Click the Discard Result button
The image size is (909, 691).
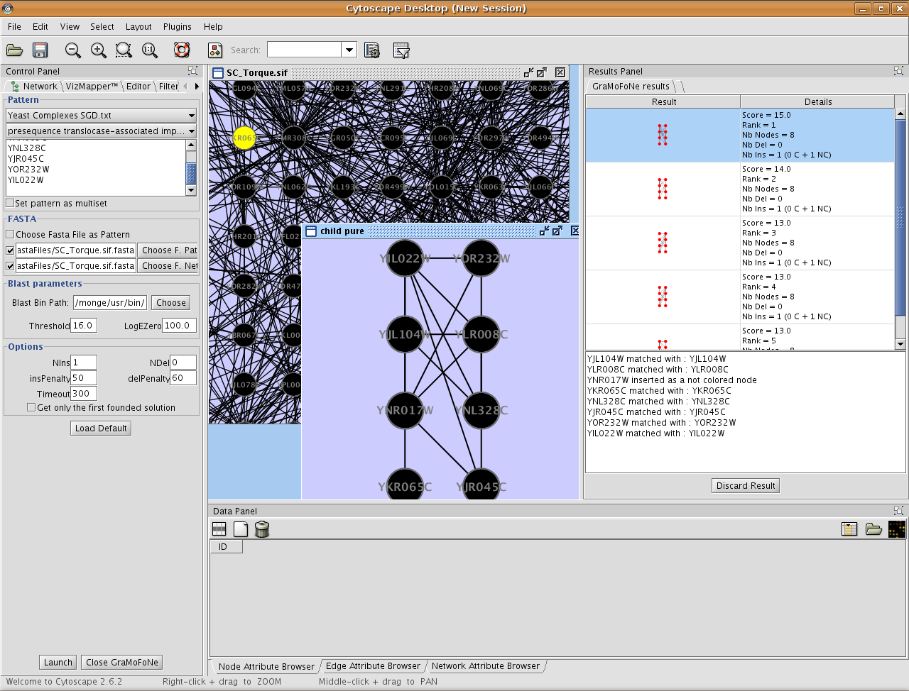[746, 485]
